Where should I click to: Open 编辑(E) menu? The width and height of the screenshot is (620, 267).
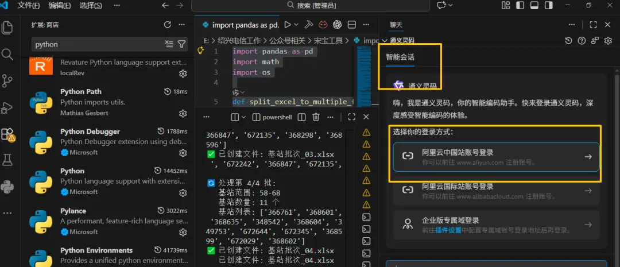point(60,5)
